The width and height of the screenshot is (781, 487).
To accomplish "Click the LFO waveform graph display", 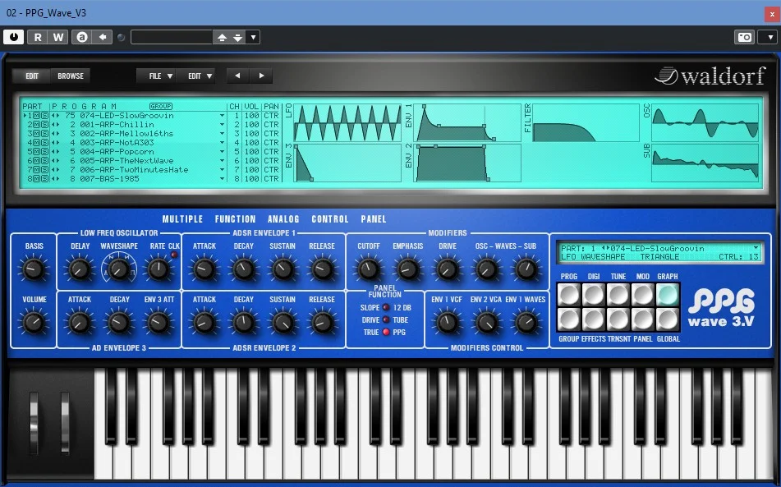I will tap(347, 122).
